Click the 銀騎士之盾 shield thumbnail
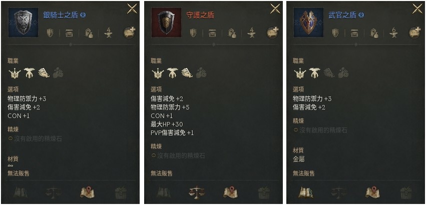This screenshot has height=205, width=427. [x=24, y=22]
